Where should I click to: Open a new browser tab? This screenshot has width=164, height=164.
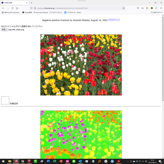[31, 3]
